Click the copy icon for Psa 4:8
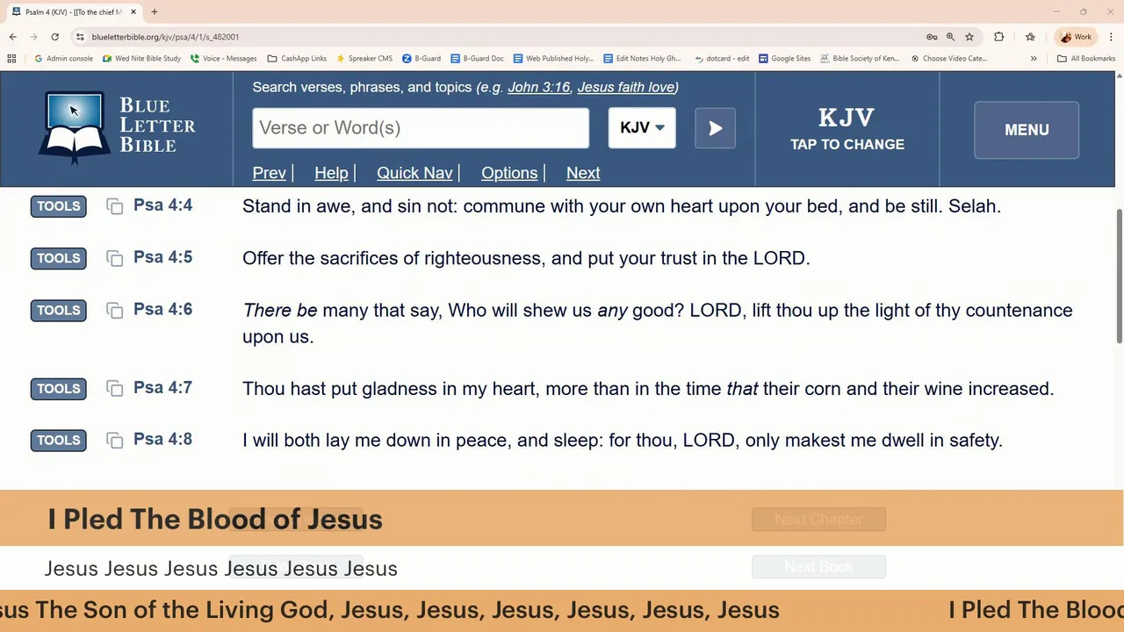The height and width of the screenshot is (632, 1124). (114, 440)
